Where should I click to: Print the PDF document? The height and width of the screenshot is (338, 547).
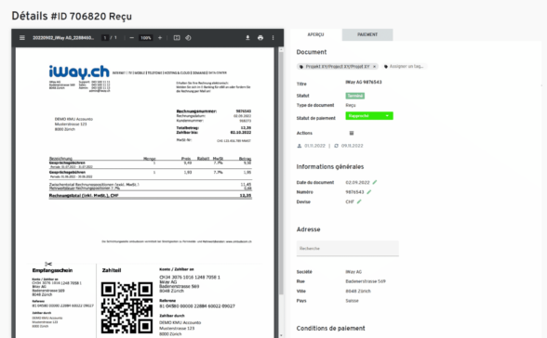[260, 37]
